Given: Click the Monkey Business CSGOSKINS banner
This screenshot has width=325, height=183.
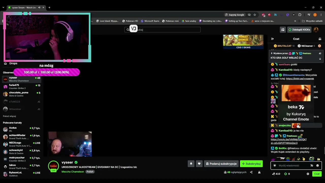Looking at the screenshot, I should [243, 42].
